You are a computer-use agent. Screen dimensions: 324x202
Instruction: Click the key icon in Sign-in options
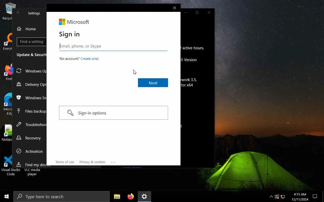click(70, 113)
